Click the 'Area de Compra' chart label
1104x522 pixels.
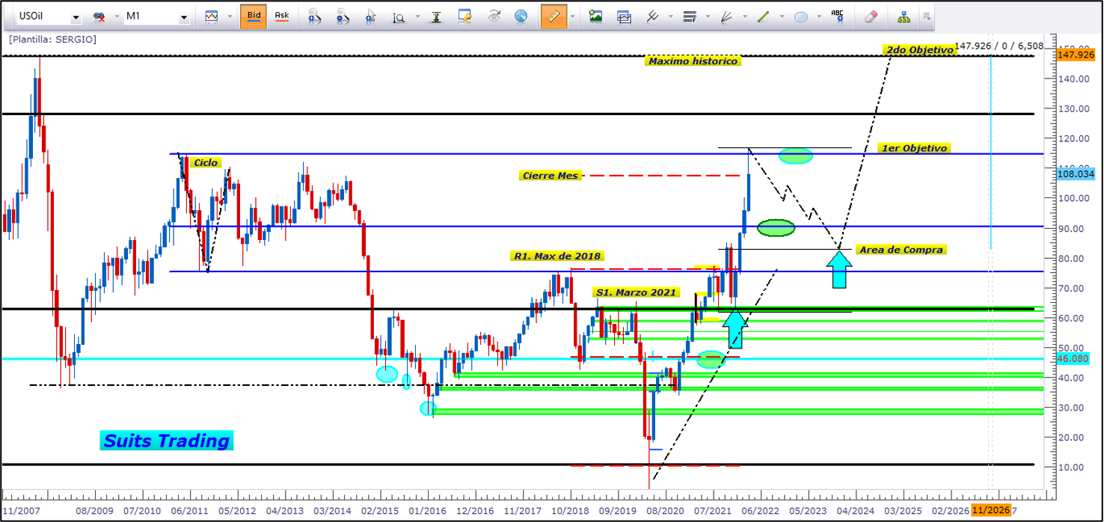pyautogui.click(x=901, y=249)
